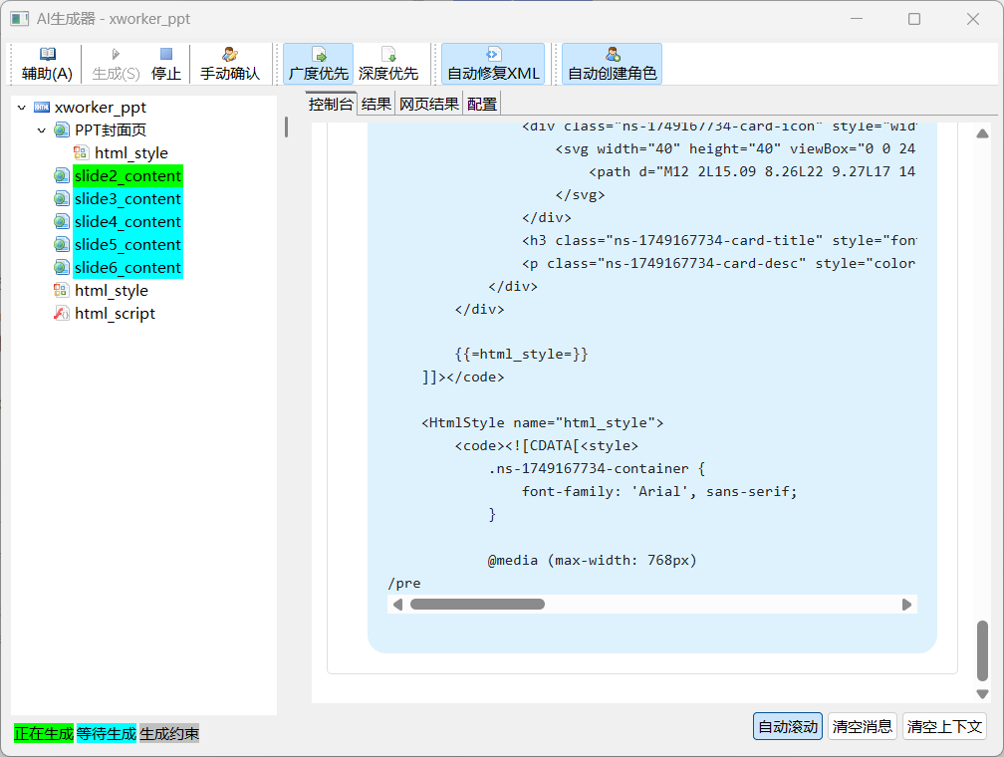
Task: Open the 辅助(A) assist tool
Action: [x=47, y=64]
